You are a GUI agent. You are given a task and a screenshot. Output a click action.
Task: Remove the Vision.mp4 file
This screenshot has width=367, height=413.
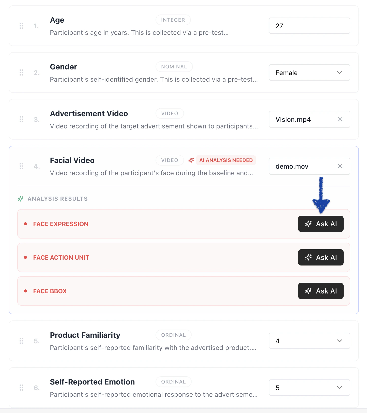340,119
